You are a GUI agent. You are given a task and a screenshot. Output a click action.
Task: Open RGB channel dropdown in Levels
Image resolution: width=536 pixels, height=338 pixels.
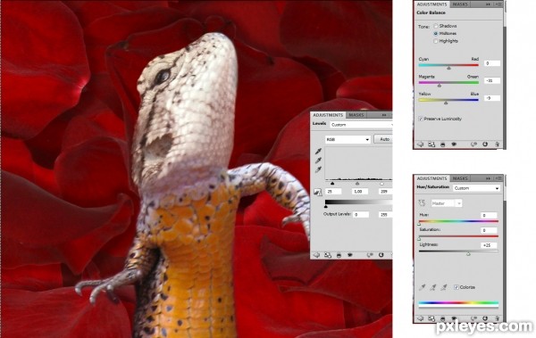click(348, 139)
